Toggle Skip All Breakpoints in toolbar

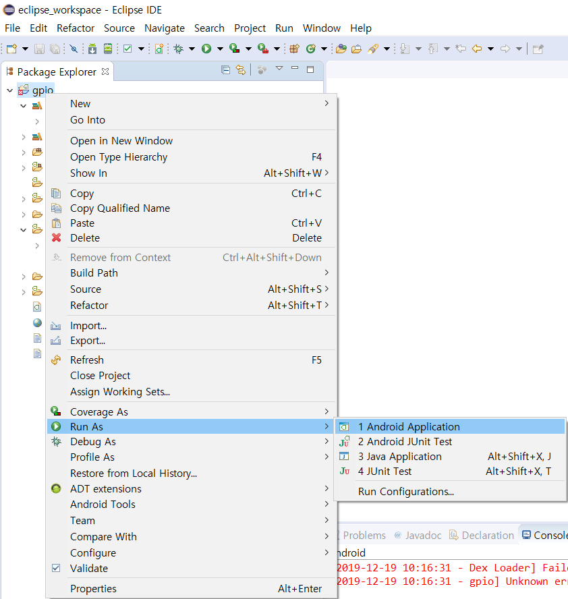tap(74, 49)
